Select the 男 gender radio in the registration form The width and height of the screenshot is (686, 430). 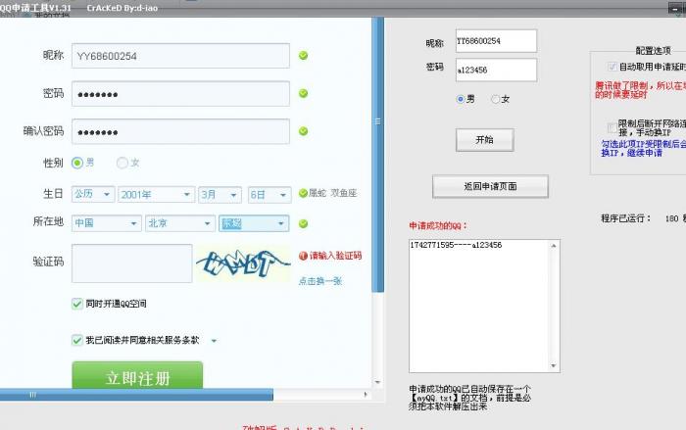coord(77,163)
